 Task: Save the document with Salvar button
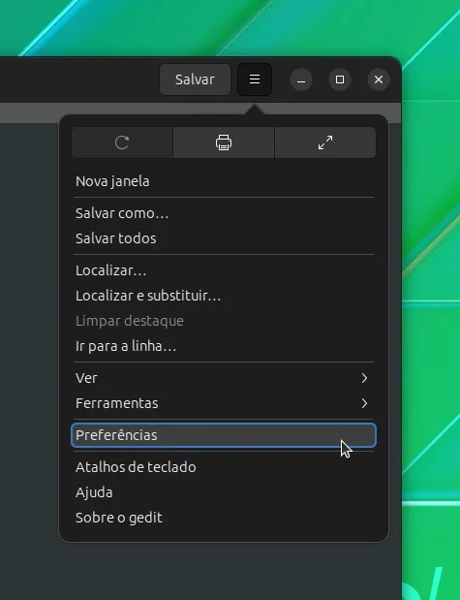tap(195, 79)
